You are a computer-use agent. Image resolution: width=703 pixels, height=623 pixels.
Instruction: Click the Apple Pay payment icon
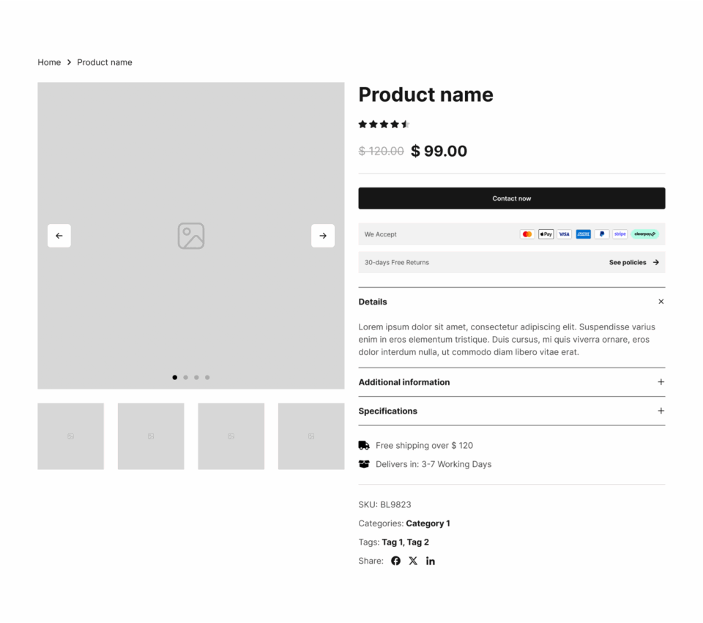(546, 234)
